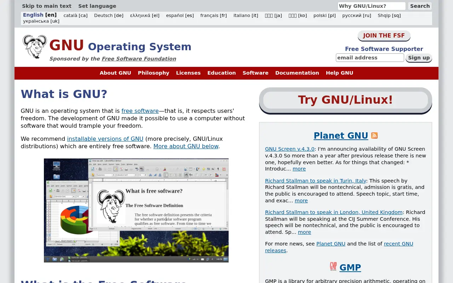Click the GNU Operating System heading
Screen dimensions: 453x283
point(120,46)
